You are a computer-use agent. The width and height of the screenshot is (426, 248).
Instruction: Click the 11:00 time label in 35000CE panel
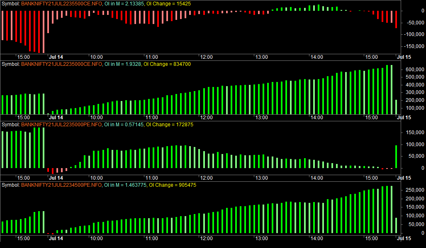(x=151, y=118)
